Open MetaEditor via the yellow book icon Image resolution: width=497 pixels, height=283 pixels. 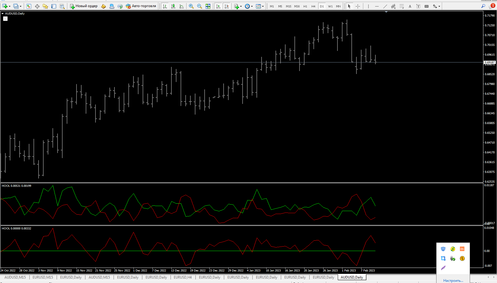[103, 6]
